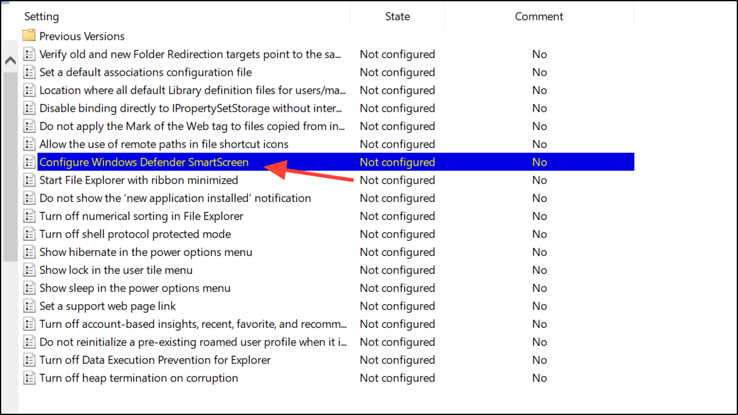The image size is (738, 415).
Task: Select Turn off Data Execution Prevention for Explorer
Action: pos(155,360)
